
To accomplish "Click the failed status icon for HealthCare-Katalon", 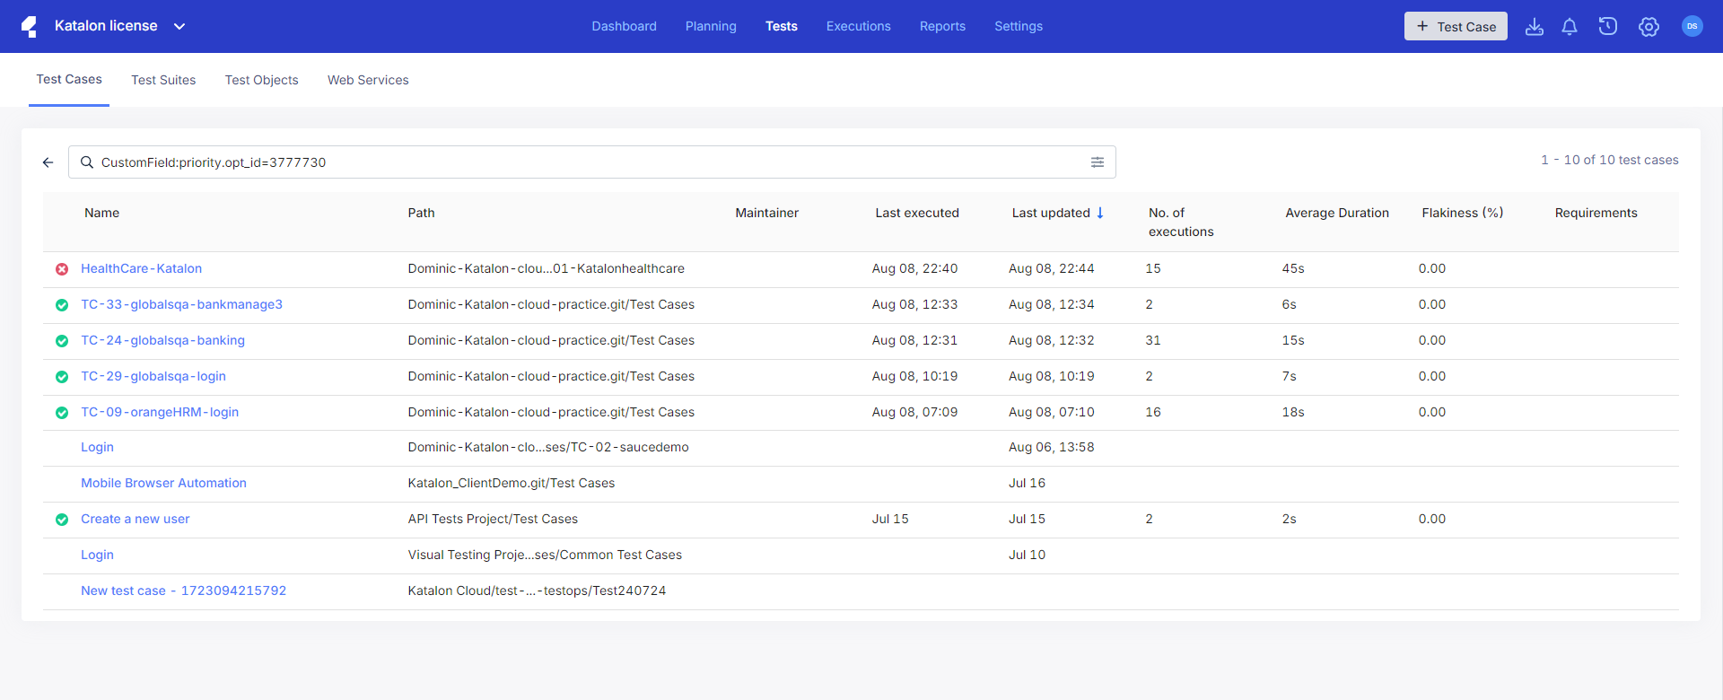I will pos(62,269).
